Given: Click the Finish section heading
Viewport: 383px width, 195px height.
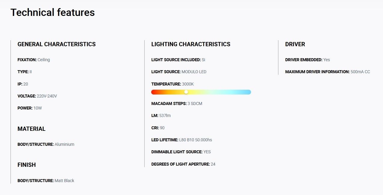Looking at the screenshot, I should [x=27, y=165].
